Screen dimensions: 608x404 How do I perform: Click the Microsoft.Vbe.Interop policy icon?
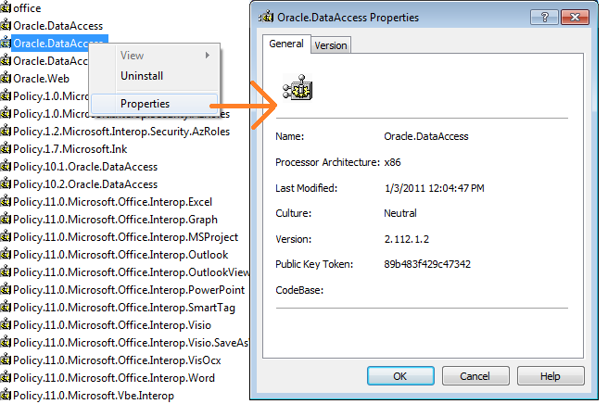click(x=6, y=396)
